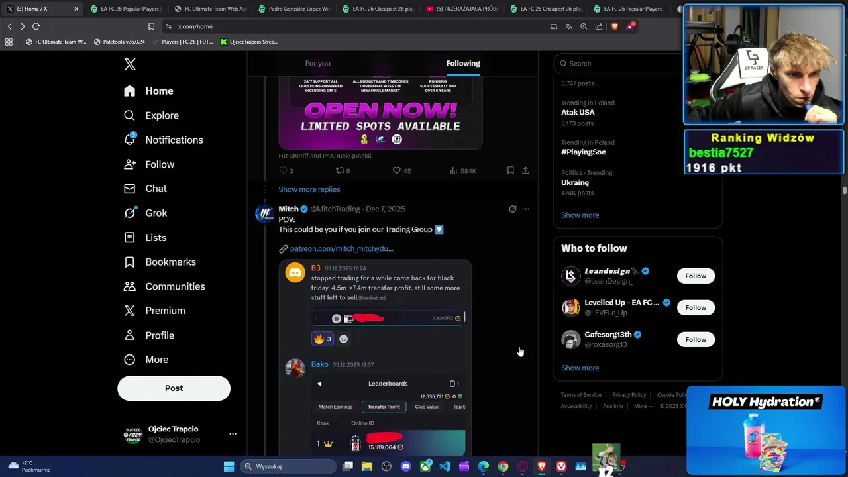Open Premium from the sidebar
The height and width of the screenshot is (477, 848).
[154, 311]
